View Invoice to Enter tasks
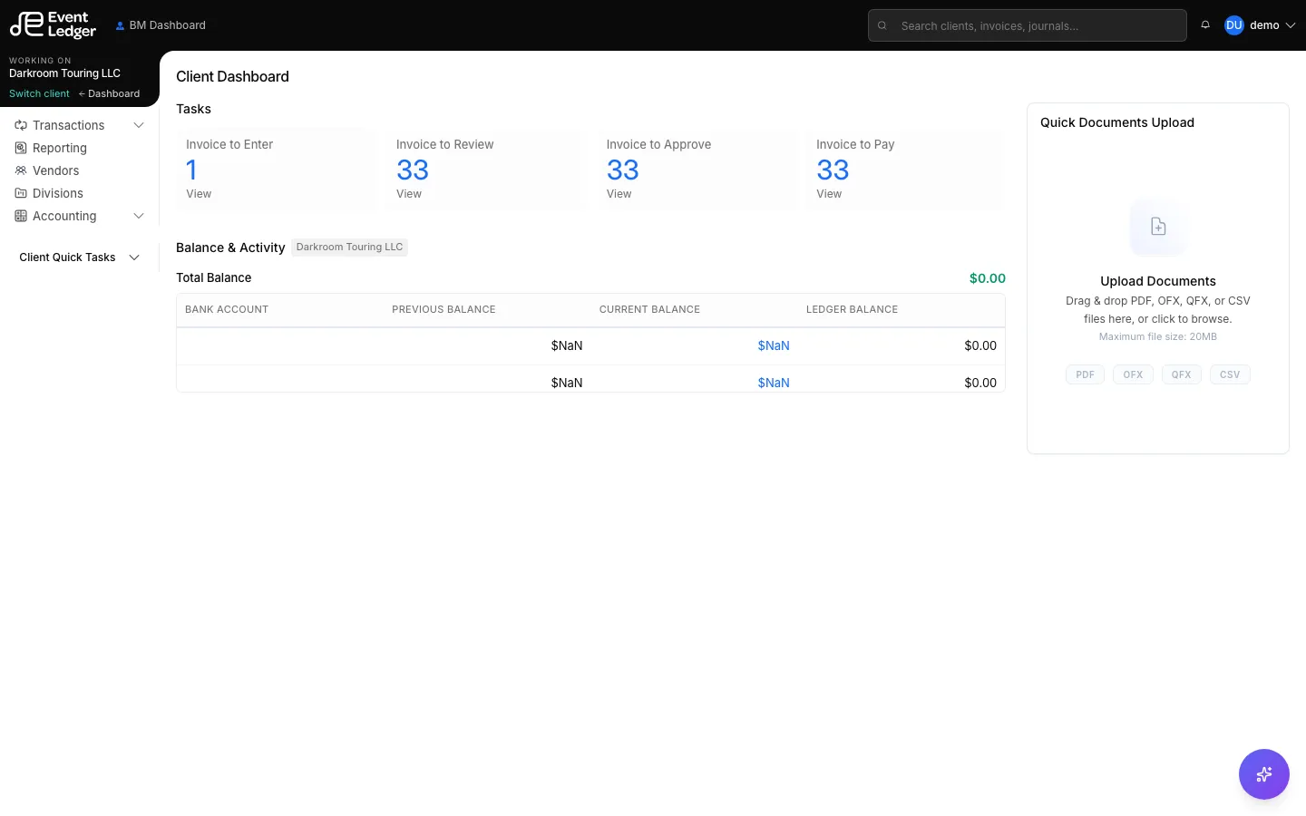This screenshot has height=816, width=1306. (x=199, y=194)
